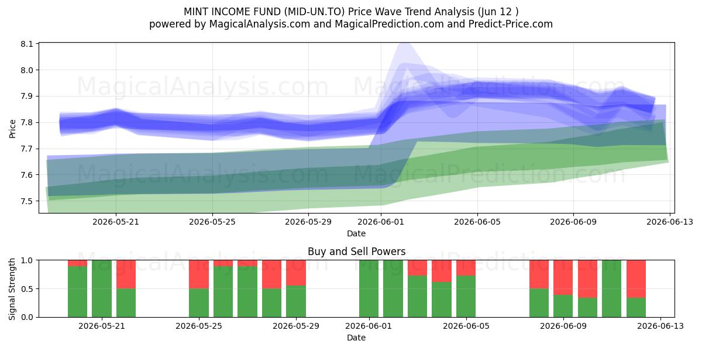Click Buy and Sell chart date label 2026-05-25

click(x=199, y=326)
